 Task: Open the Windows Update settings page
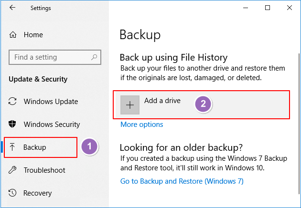(x=51, y=102)
